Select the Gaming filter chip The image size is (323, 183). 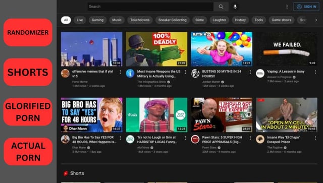pos(97,20)
